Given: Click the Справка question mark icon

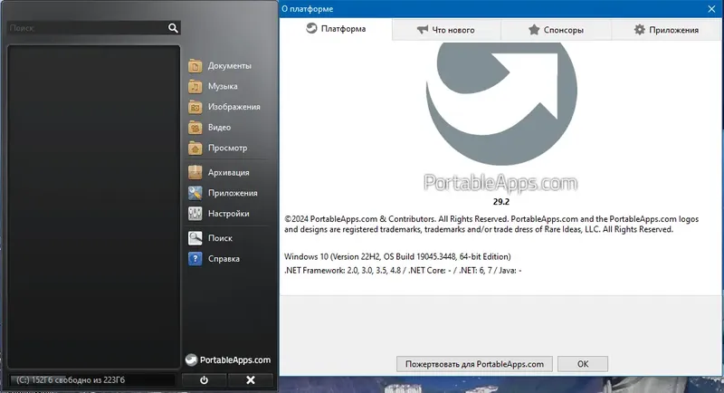Looking at the screenshot, I should coord(195,259).
